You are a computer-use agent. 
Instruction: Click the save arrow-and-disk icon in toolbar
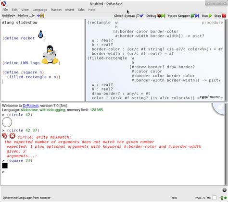(x=41, y=15)
